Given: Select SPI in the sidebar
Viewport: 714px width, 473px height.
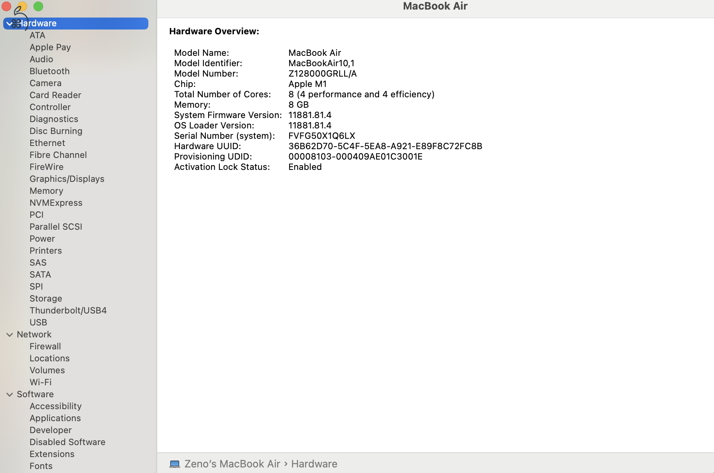Looking at the screenshot, I should 36,287.
